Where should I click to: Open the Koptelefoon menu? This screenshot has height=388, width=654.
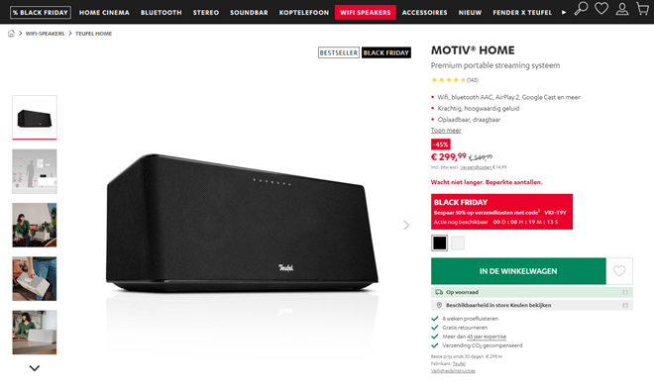pyautogui.click(x=304, y=13)
